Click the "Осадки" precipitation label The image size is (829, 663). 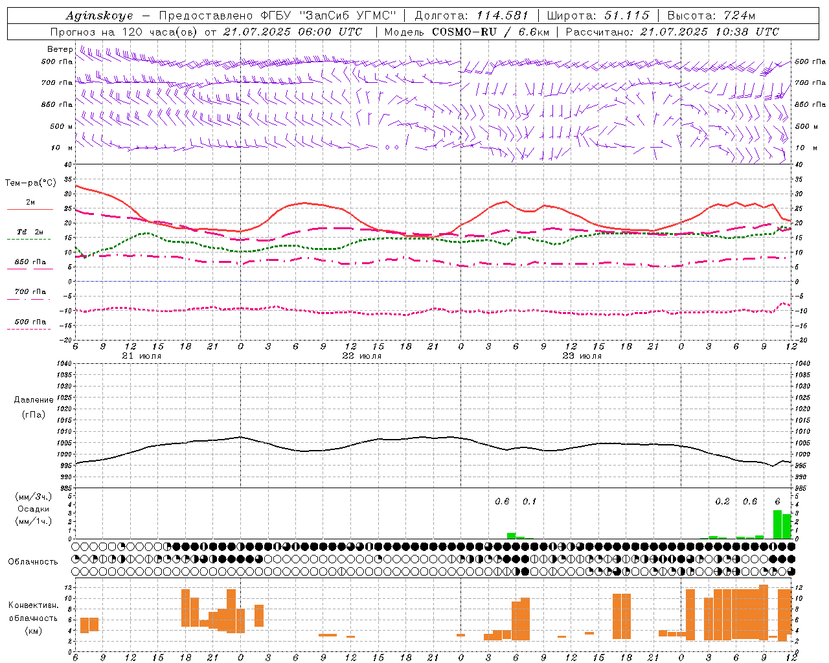point(34,509)
